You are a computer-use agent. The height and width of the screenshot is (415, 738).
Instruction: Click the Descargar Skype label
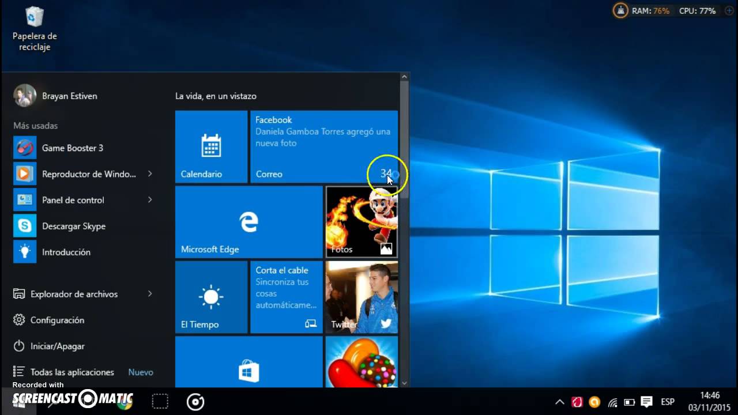coord(74,226)
